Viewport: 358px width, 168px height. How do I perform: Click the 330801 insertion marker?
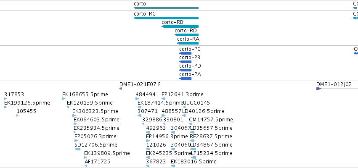pyautogui.click(x=164, y=124)
